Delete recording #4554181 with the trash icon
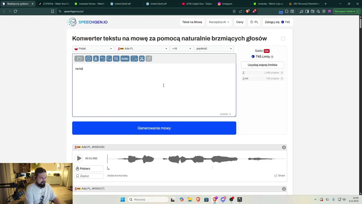Viewport: 362px width, 204px height. pyautogui.click(x=284, y=147)
